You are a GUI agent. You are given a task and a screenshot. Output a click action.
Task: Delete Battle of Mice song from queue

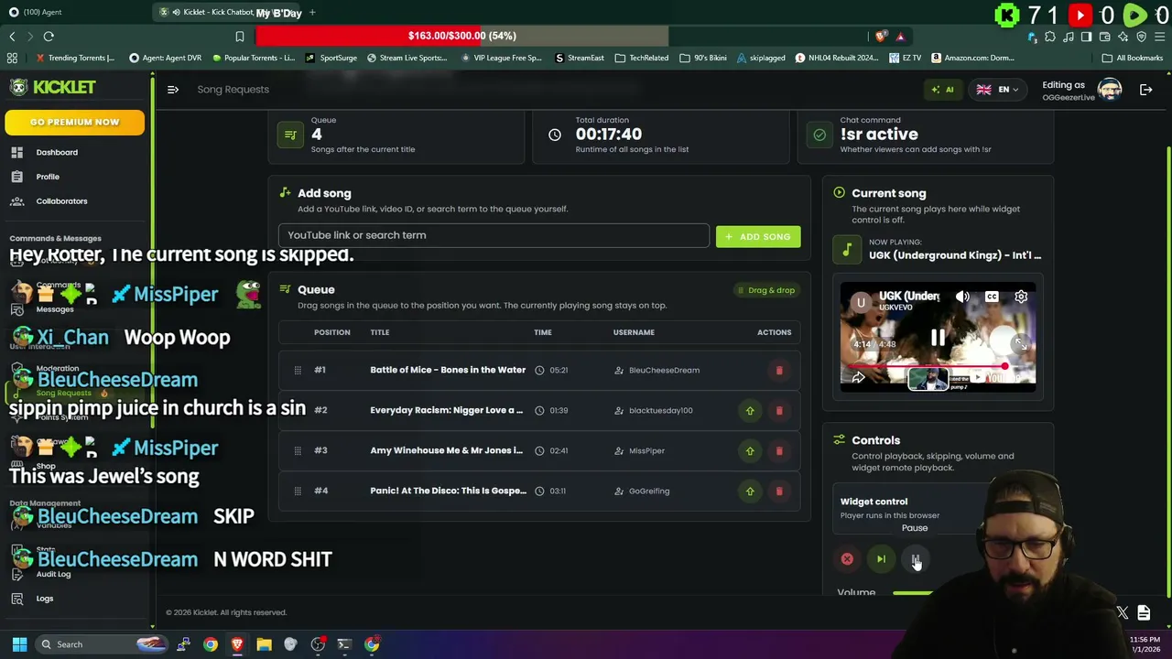coord(779,370)
